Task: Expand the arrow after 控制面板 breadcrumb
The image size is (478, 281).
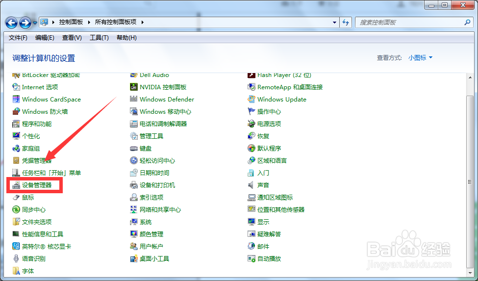Action: pos(89,22)
